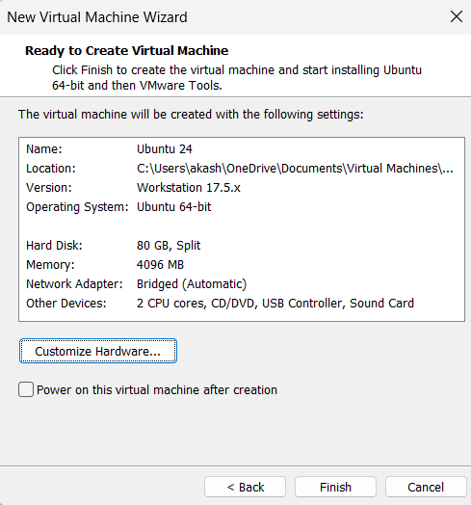This screenshot has height=505, width=471.
Task: Click the 'Ready to Create Virtual Machine' heading
Action: [126, 50]
